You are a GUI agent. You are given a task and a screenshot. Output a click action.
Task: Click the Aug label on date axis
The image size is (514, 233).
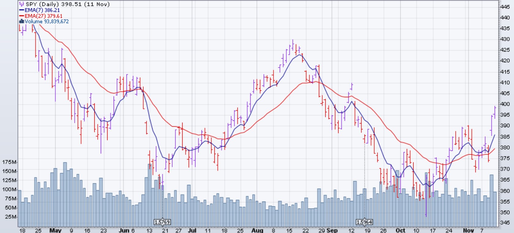257,230
